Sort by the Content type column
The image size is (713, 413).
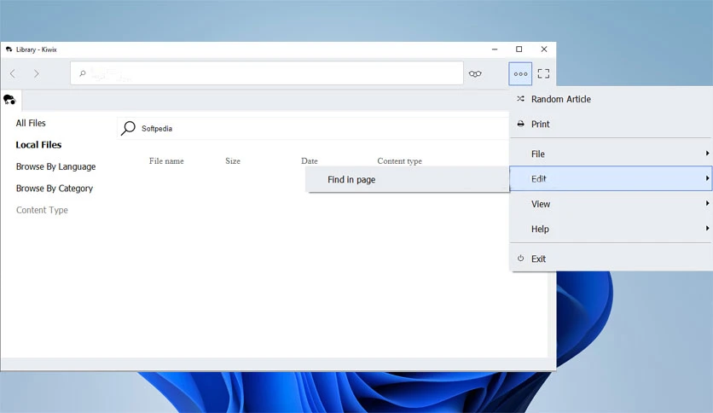[x=399, y=161]
